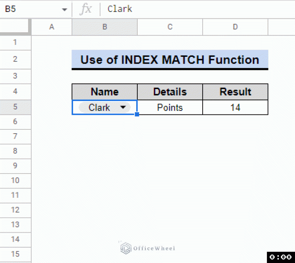Image resolution: width=295 pixels, height=263 pixels.
Task: Select column B header
Action: pyautogui.click(x=104, y=27)
